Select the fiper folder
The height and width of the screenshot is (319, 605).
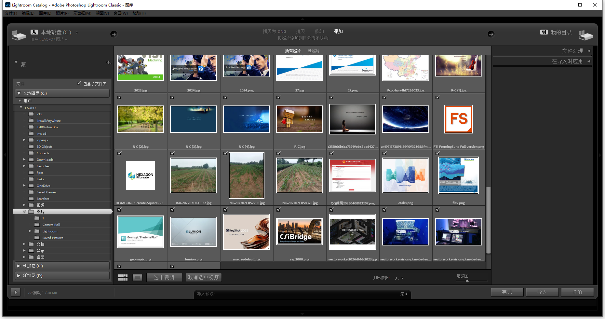pos(40,173)
